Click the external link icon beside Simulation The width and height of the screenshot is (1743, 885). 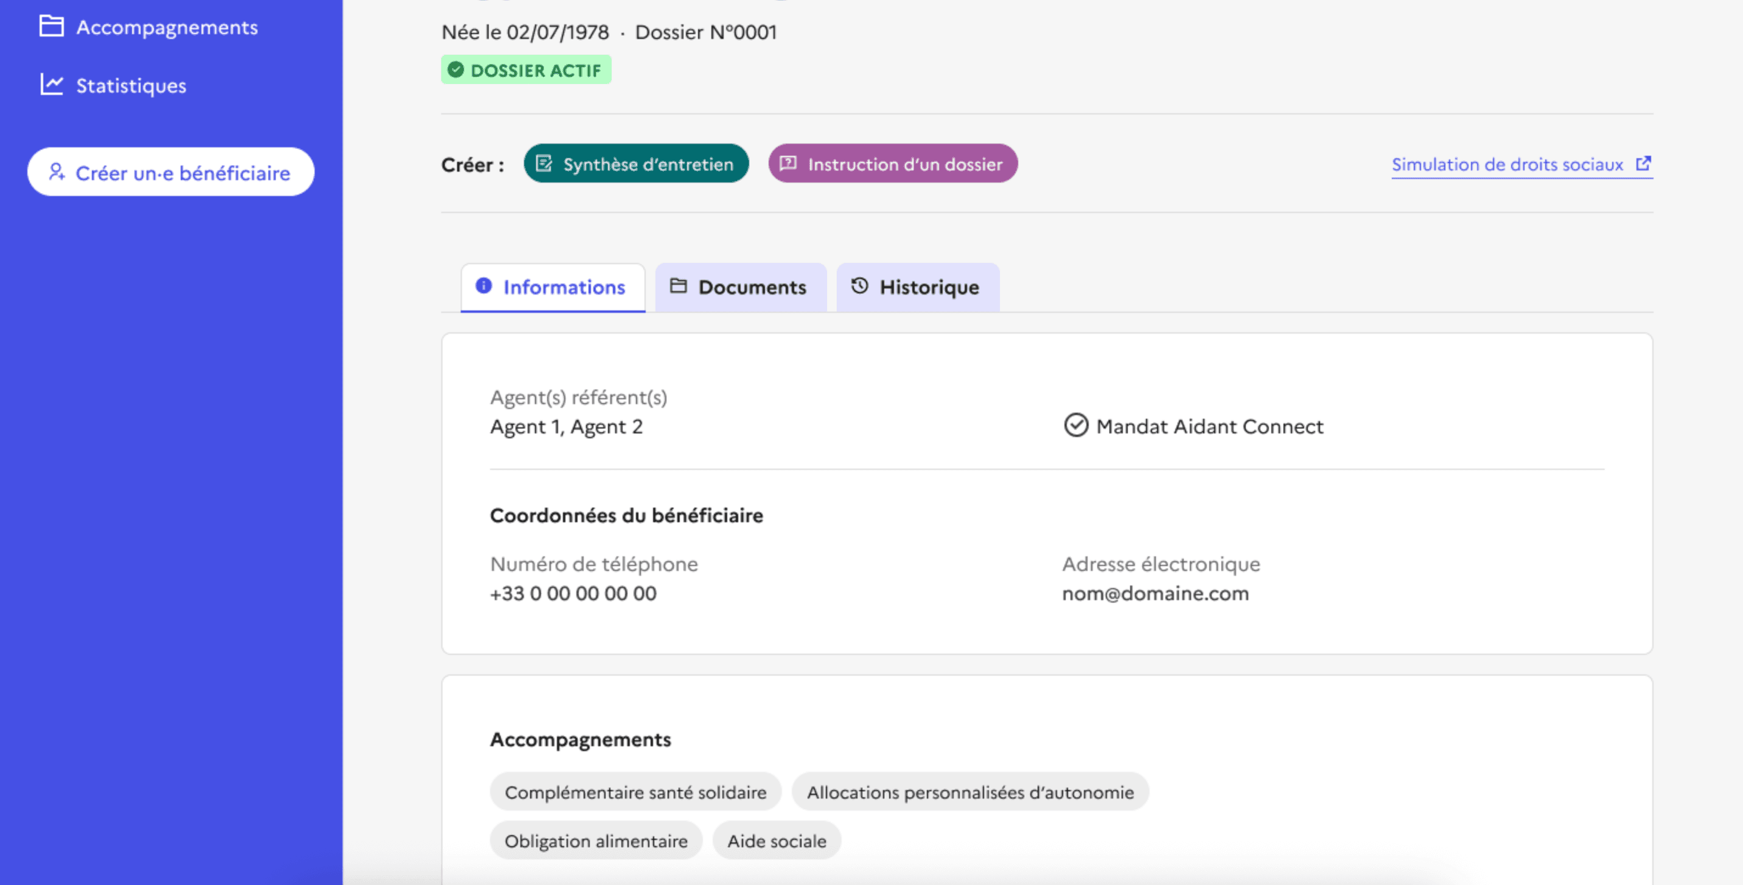pos(1644,164)
